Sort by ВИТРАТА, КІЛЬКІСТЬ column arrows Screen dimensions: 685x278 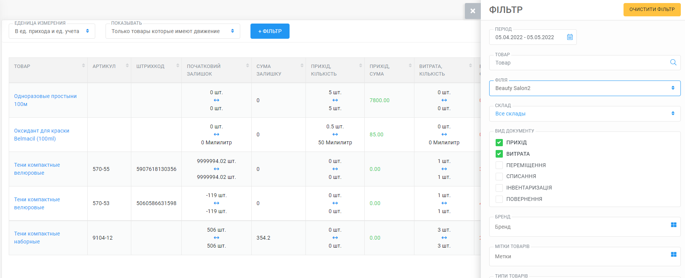471,66
